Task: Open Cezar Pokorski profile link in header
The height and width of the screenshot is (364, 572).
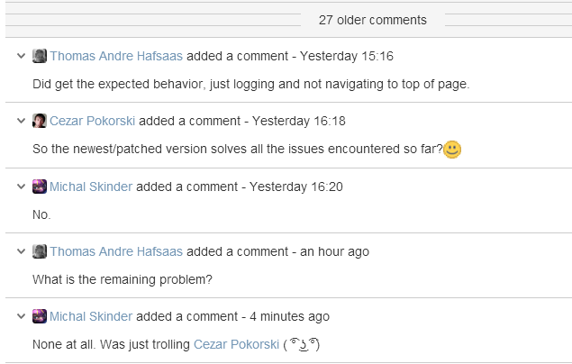Action: pyautogui.click(x=92, y=121)
